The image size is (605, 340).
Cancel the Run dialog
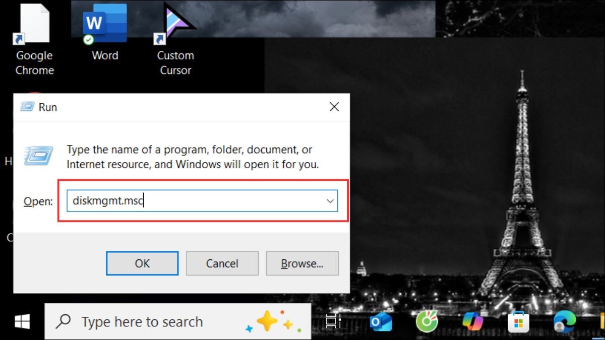[222, 263]
